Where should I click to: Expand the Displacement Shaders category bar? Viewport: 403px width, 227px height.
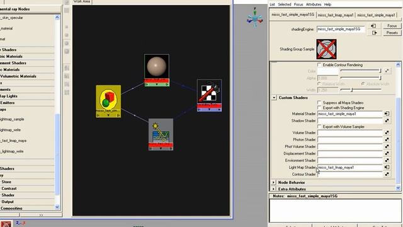point(27,63)
